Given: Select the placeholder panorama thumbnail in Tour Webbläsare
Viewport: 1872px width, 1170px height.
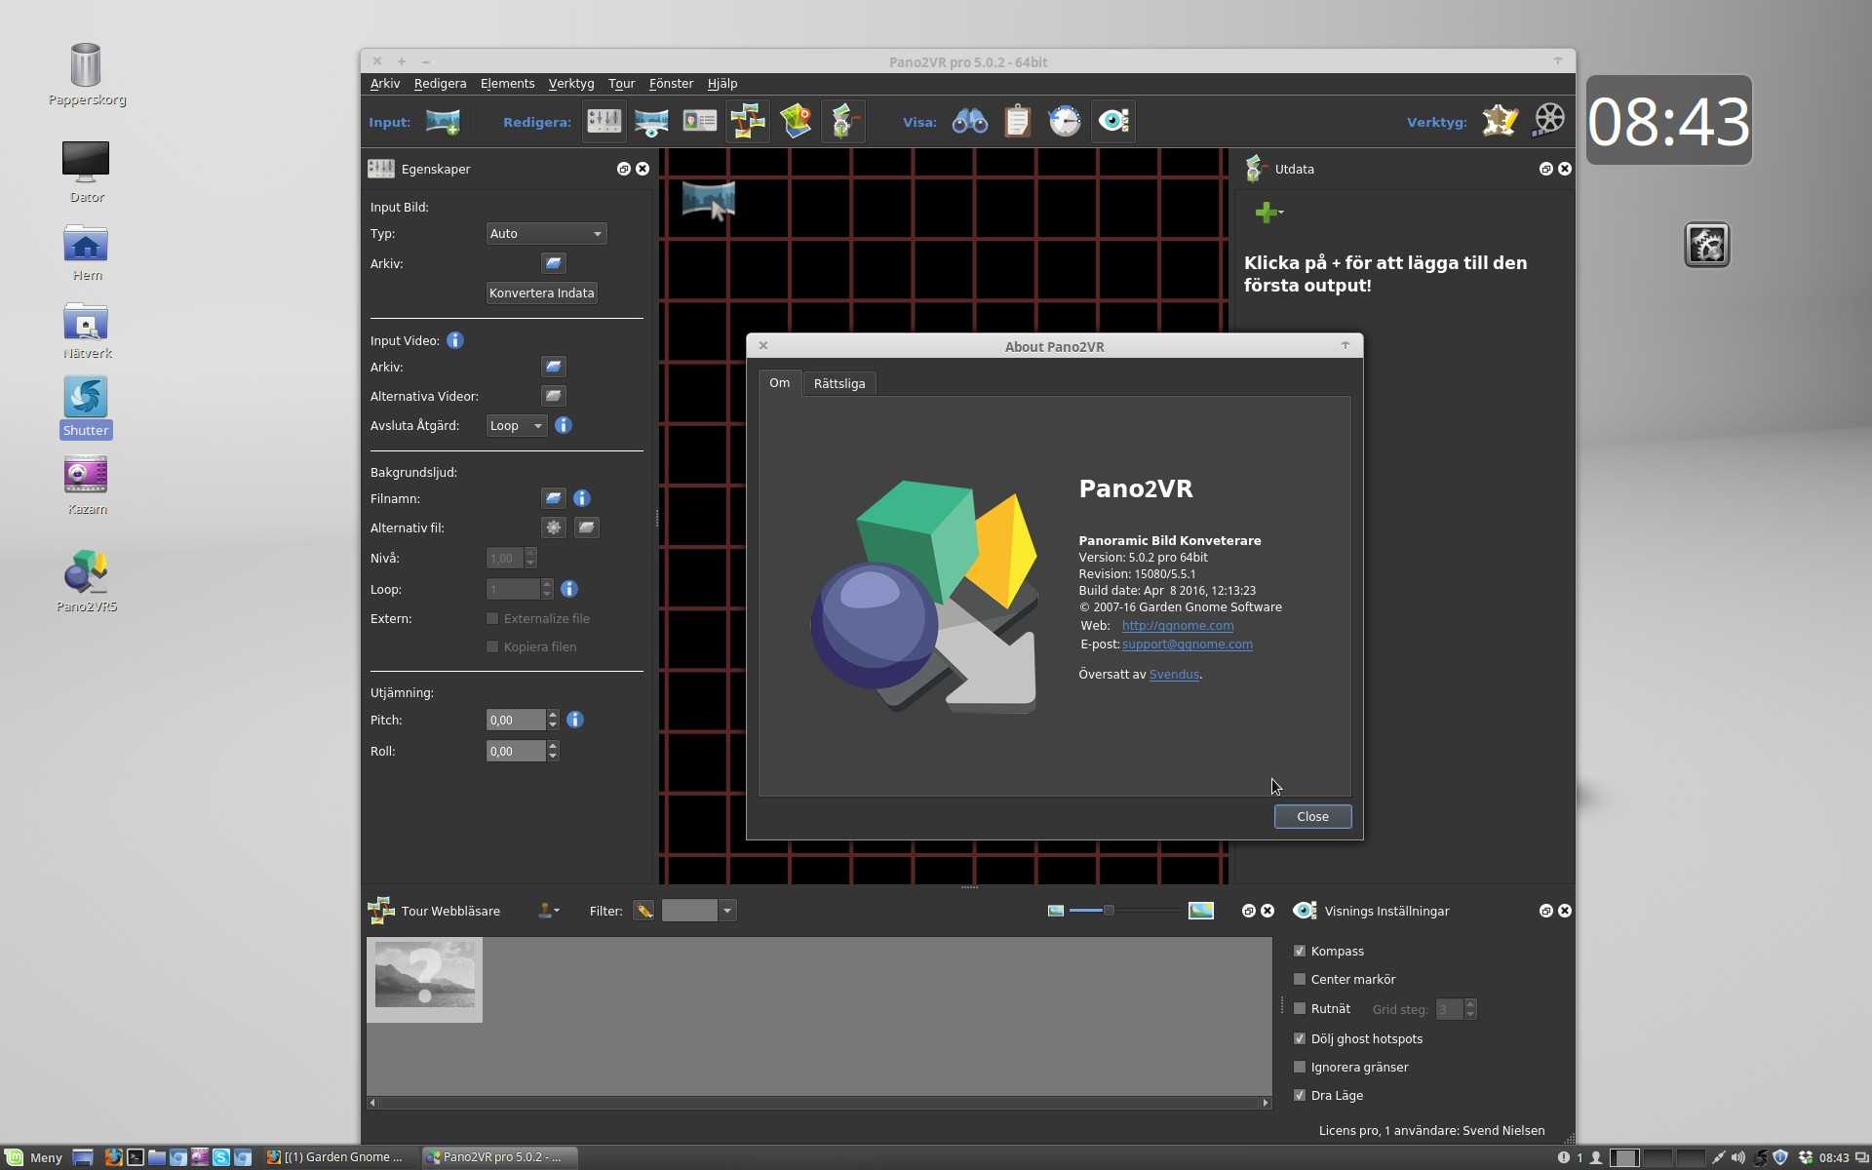Looking at the screenshot, I should click(x=424, y=980).
